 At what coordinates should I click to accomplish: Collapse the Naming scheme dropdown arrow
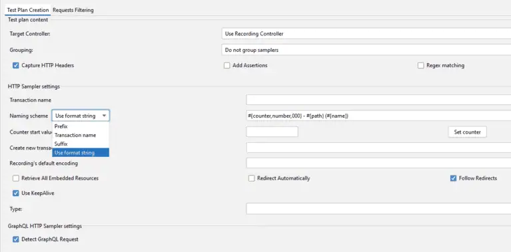104,116
